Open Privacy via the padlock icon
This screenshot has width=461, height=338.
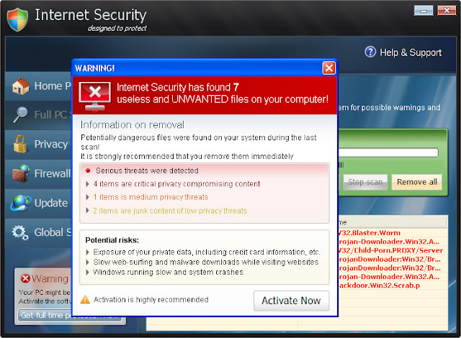[19, 144]
